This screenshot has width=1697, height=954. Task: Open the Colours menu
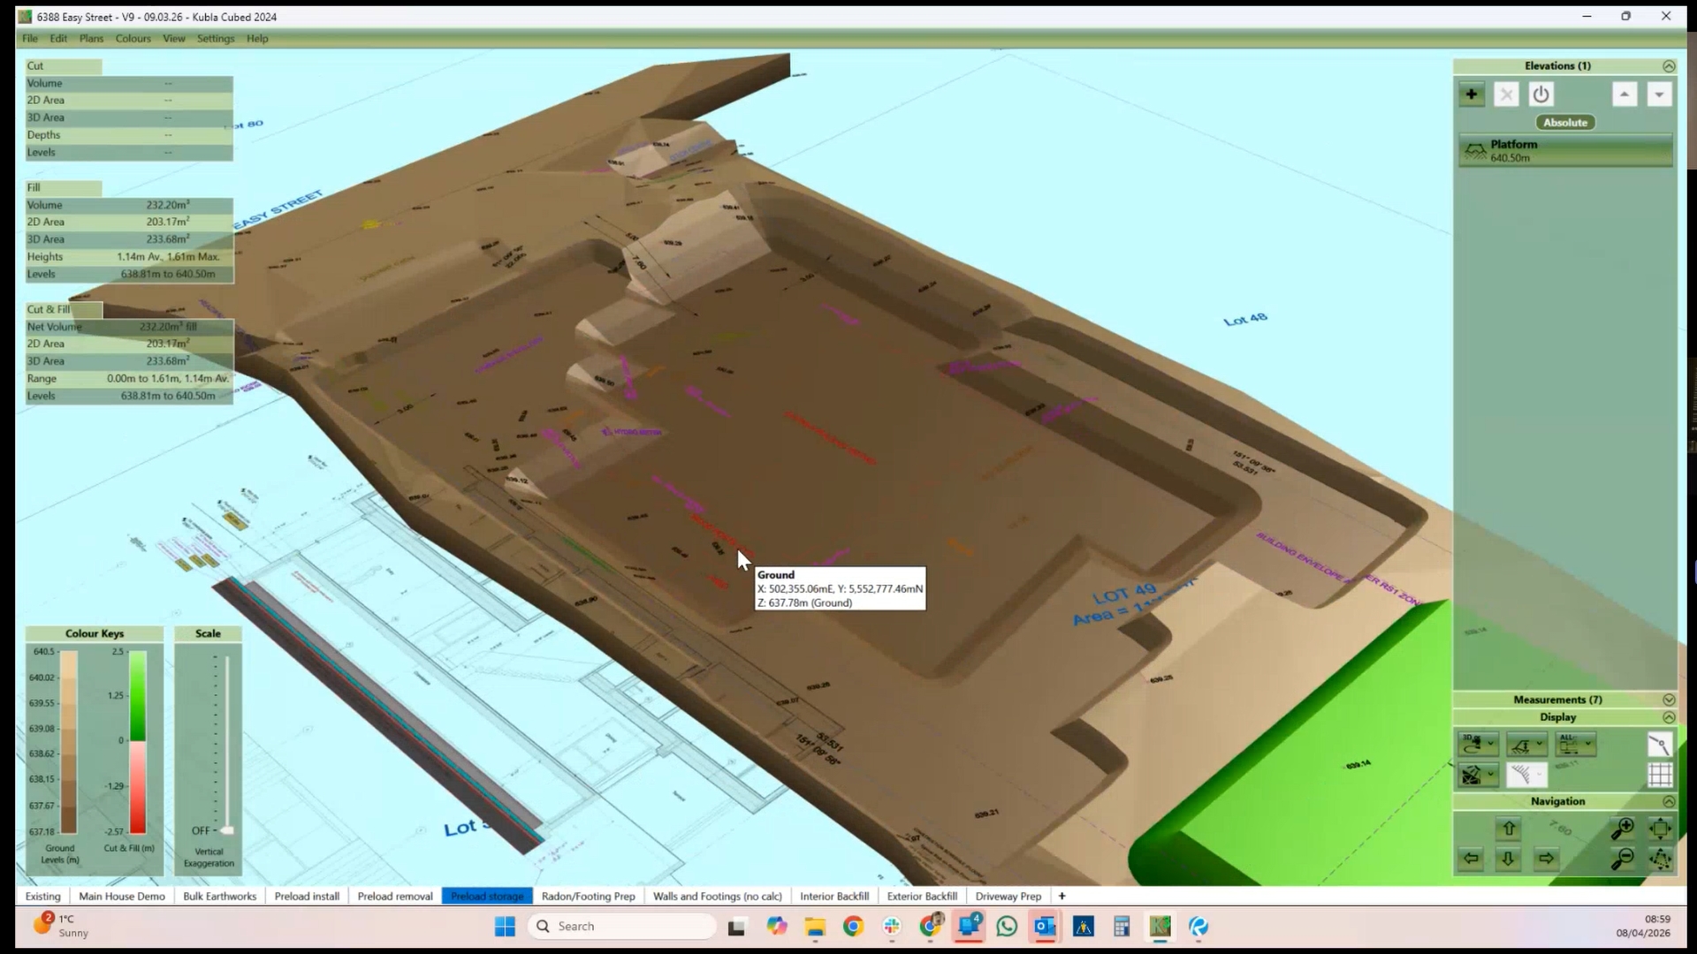133,39
